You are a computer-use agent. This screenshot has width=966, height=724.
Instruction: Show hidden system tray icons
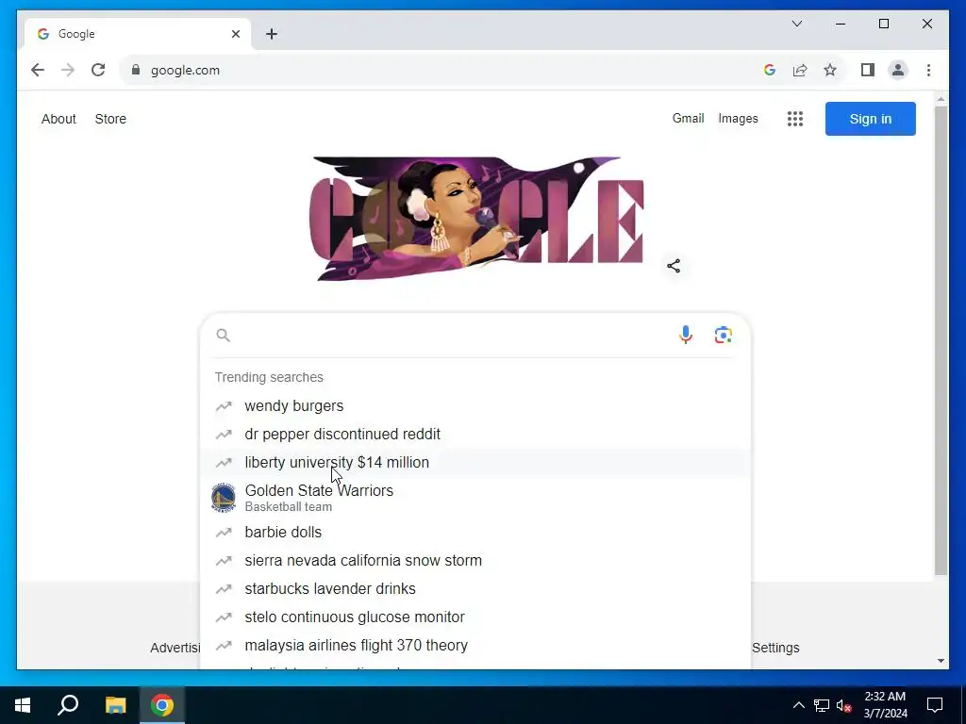(x=798, y=705)
